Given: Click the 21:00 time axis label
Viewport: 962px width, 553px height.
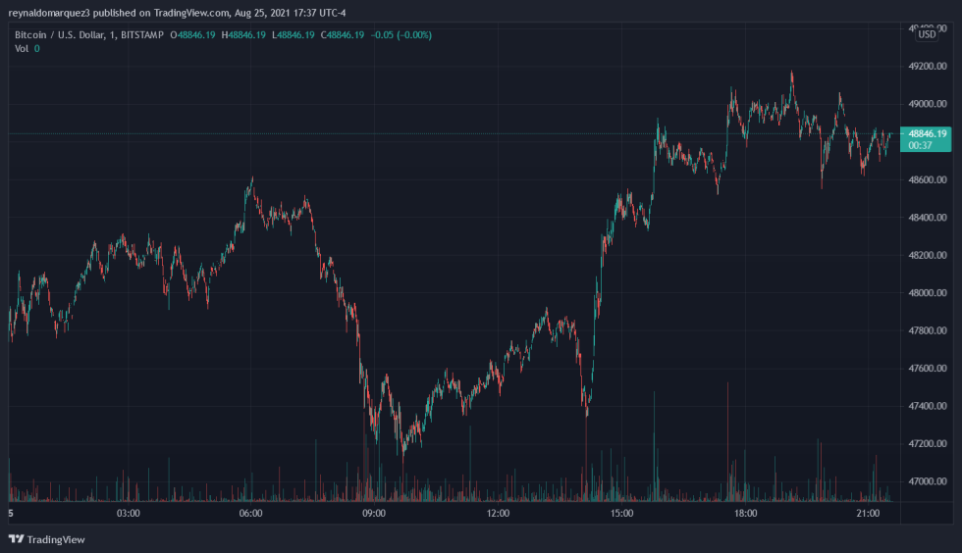Looking at the screenshot, I should point(868,513).
